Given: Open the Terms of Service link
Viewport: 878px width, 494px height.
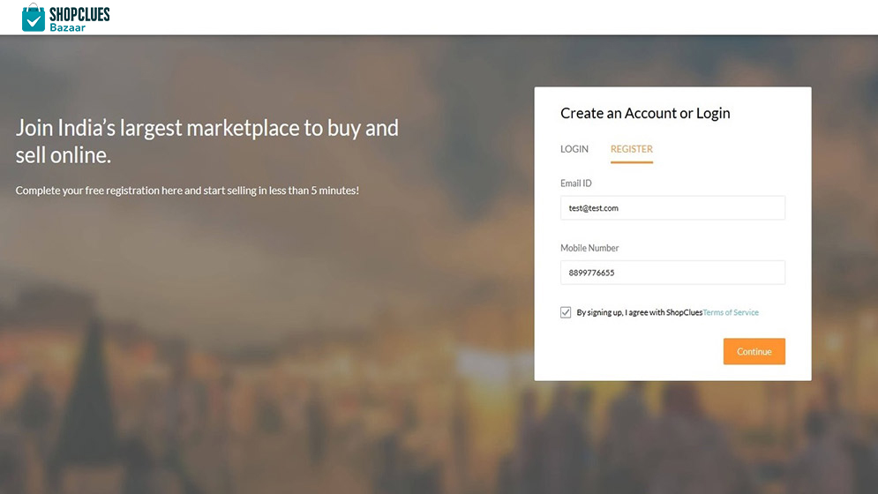Looking at the screenshot, I should [x=731, y=312].
